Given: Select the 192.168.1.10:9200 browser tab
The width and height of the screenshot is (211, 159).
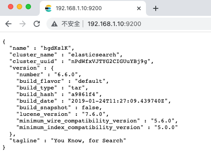Looking at the screenshot, I should (x=93, y=8).
